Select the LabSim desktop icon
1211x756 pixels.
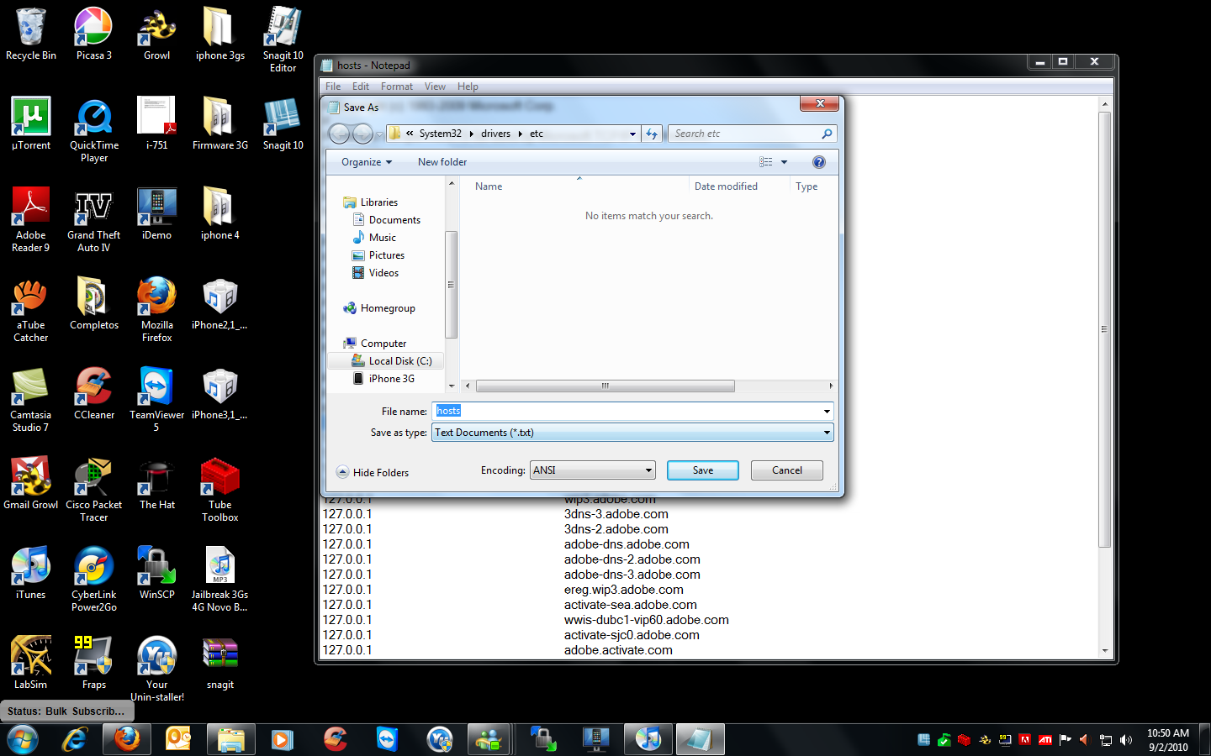click(x=30, y=663)
